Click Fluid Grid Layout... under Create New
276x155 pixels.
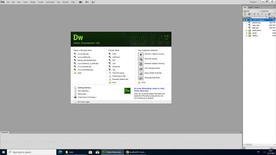(x=119, y=73)
